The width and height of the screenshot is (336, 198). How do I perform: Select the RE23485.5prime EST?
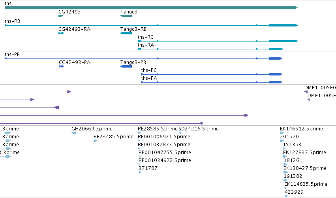coord(96,141)
